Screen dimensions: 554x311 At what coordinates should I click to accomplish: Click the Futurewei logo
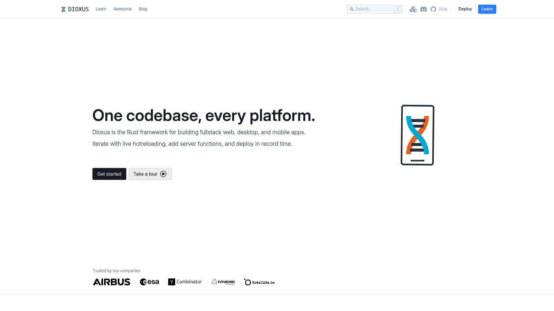tap(223, 282)
